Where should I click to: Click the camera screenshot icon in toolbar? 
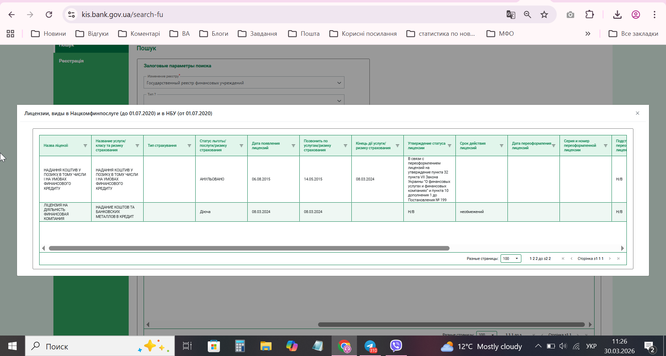pos(570,15)
